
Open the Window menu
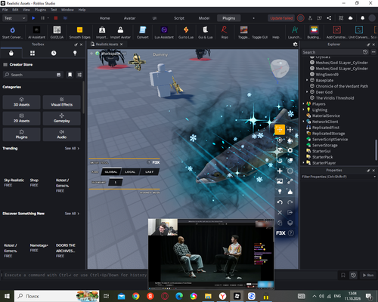[67, 10]
